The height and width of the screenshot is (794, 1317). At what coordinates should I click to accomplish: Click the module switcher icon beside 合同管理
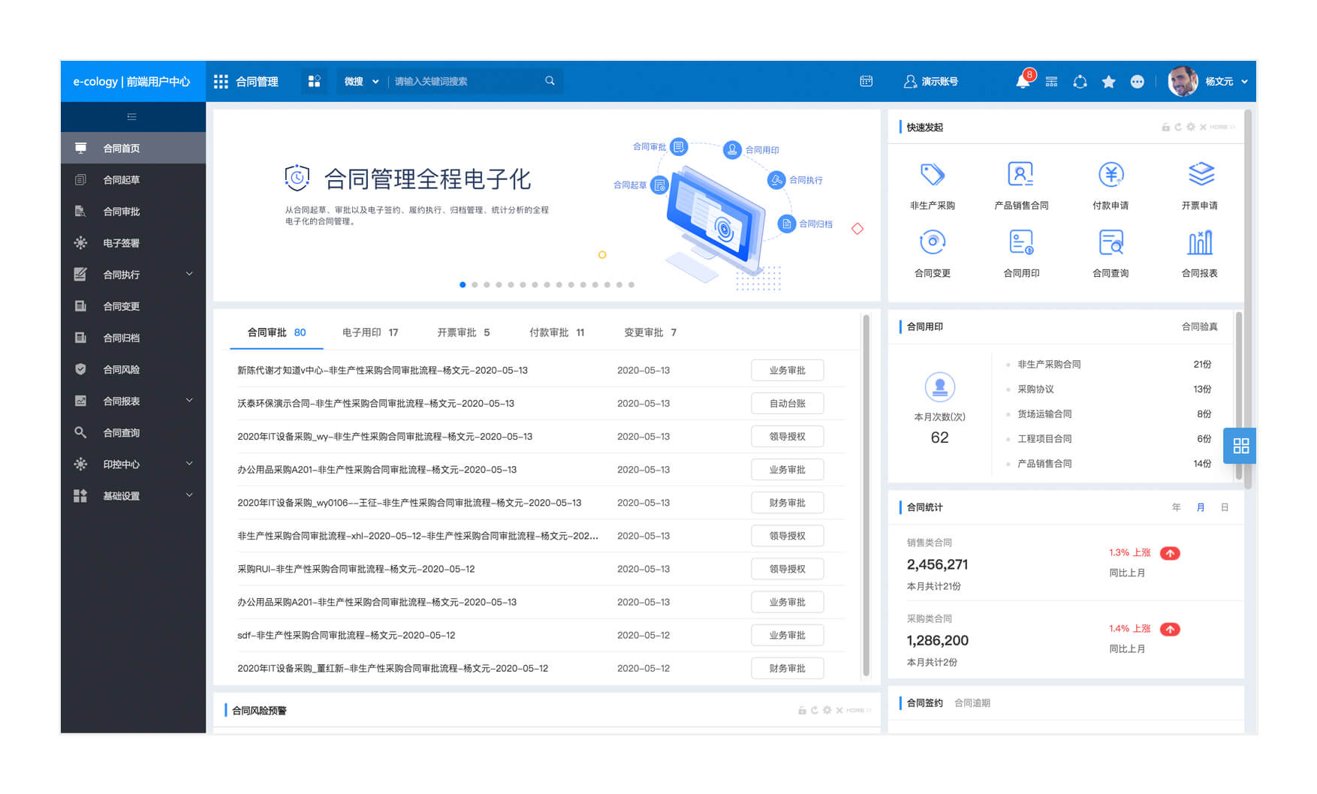click(x=315, y=81)
